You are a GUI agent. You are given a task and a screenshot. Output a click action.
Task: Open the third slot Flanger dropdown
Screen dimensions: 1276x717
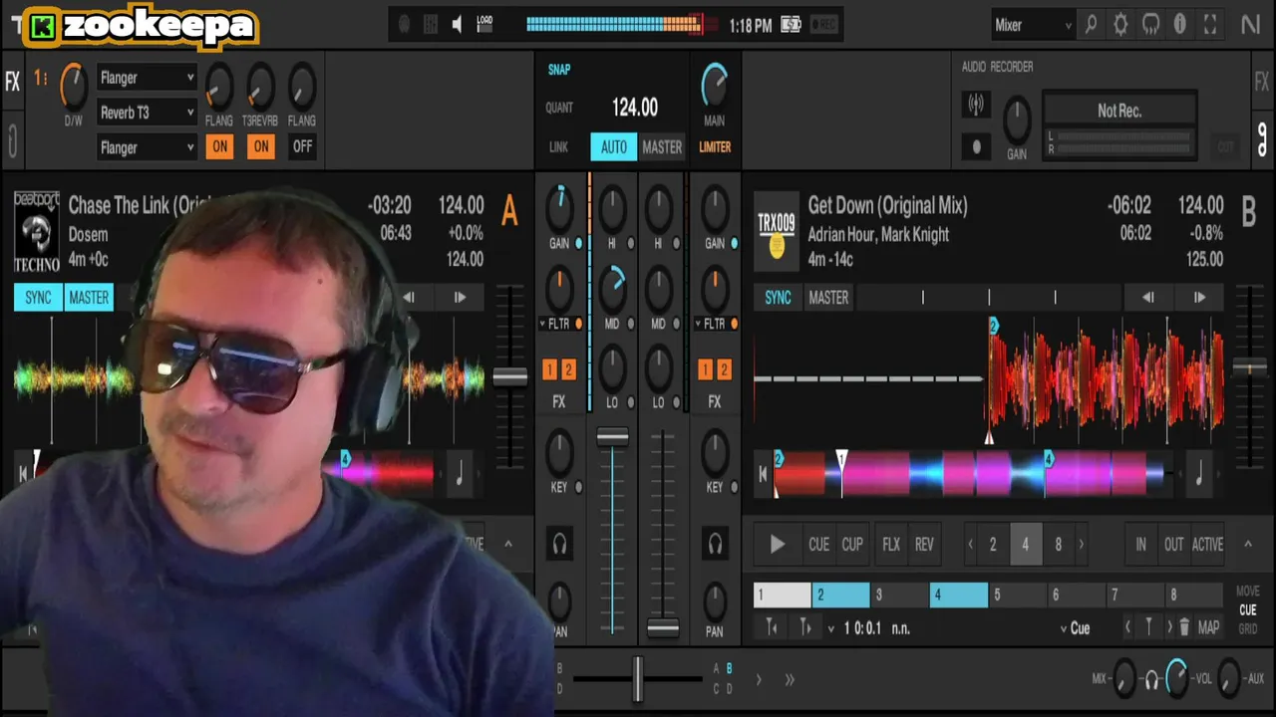(x=148, y=147)
